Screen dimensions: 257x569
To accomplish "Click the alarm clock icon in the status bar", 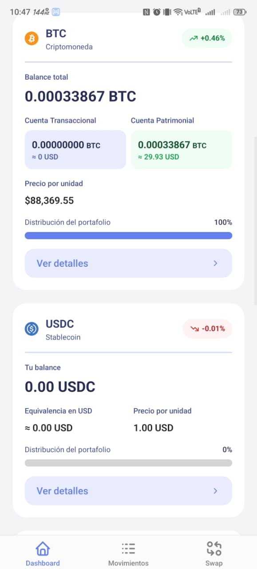I will pos(157,12).
